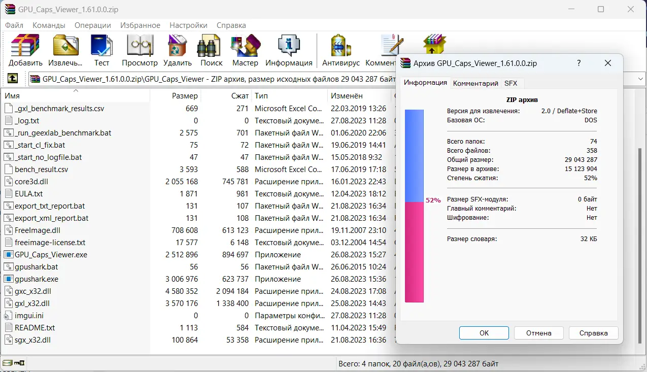This screenshot has width=647, height=372.
Task: Open the Операции menu
Action: coord(93,25)
